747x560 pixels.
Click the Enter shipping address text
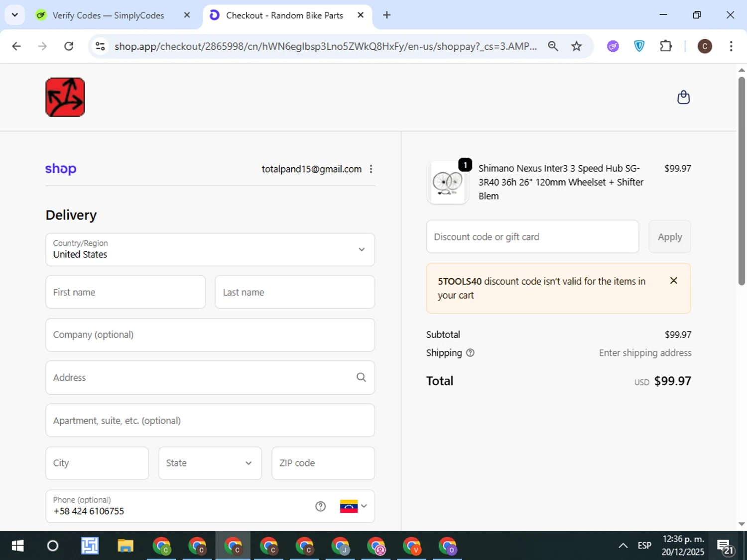pyautogui.click(x=645, y=353)
